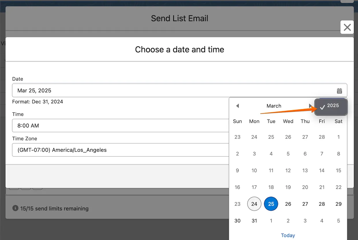Pick the highlighted date 24

(x=254, y=204)
